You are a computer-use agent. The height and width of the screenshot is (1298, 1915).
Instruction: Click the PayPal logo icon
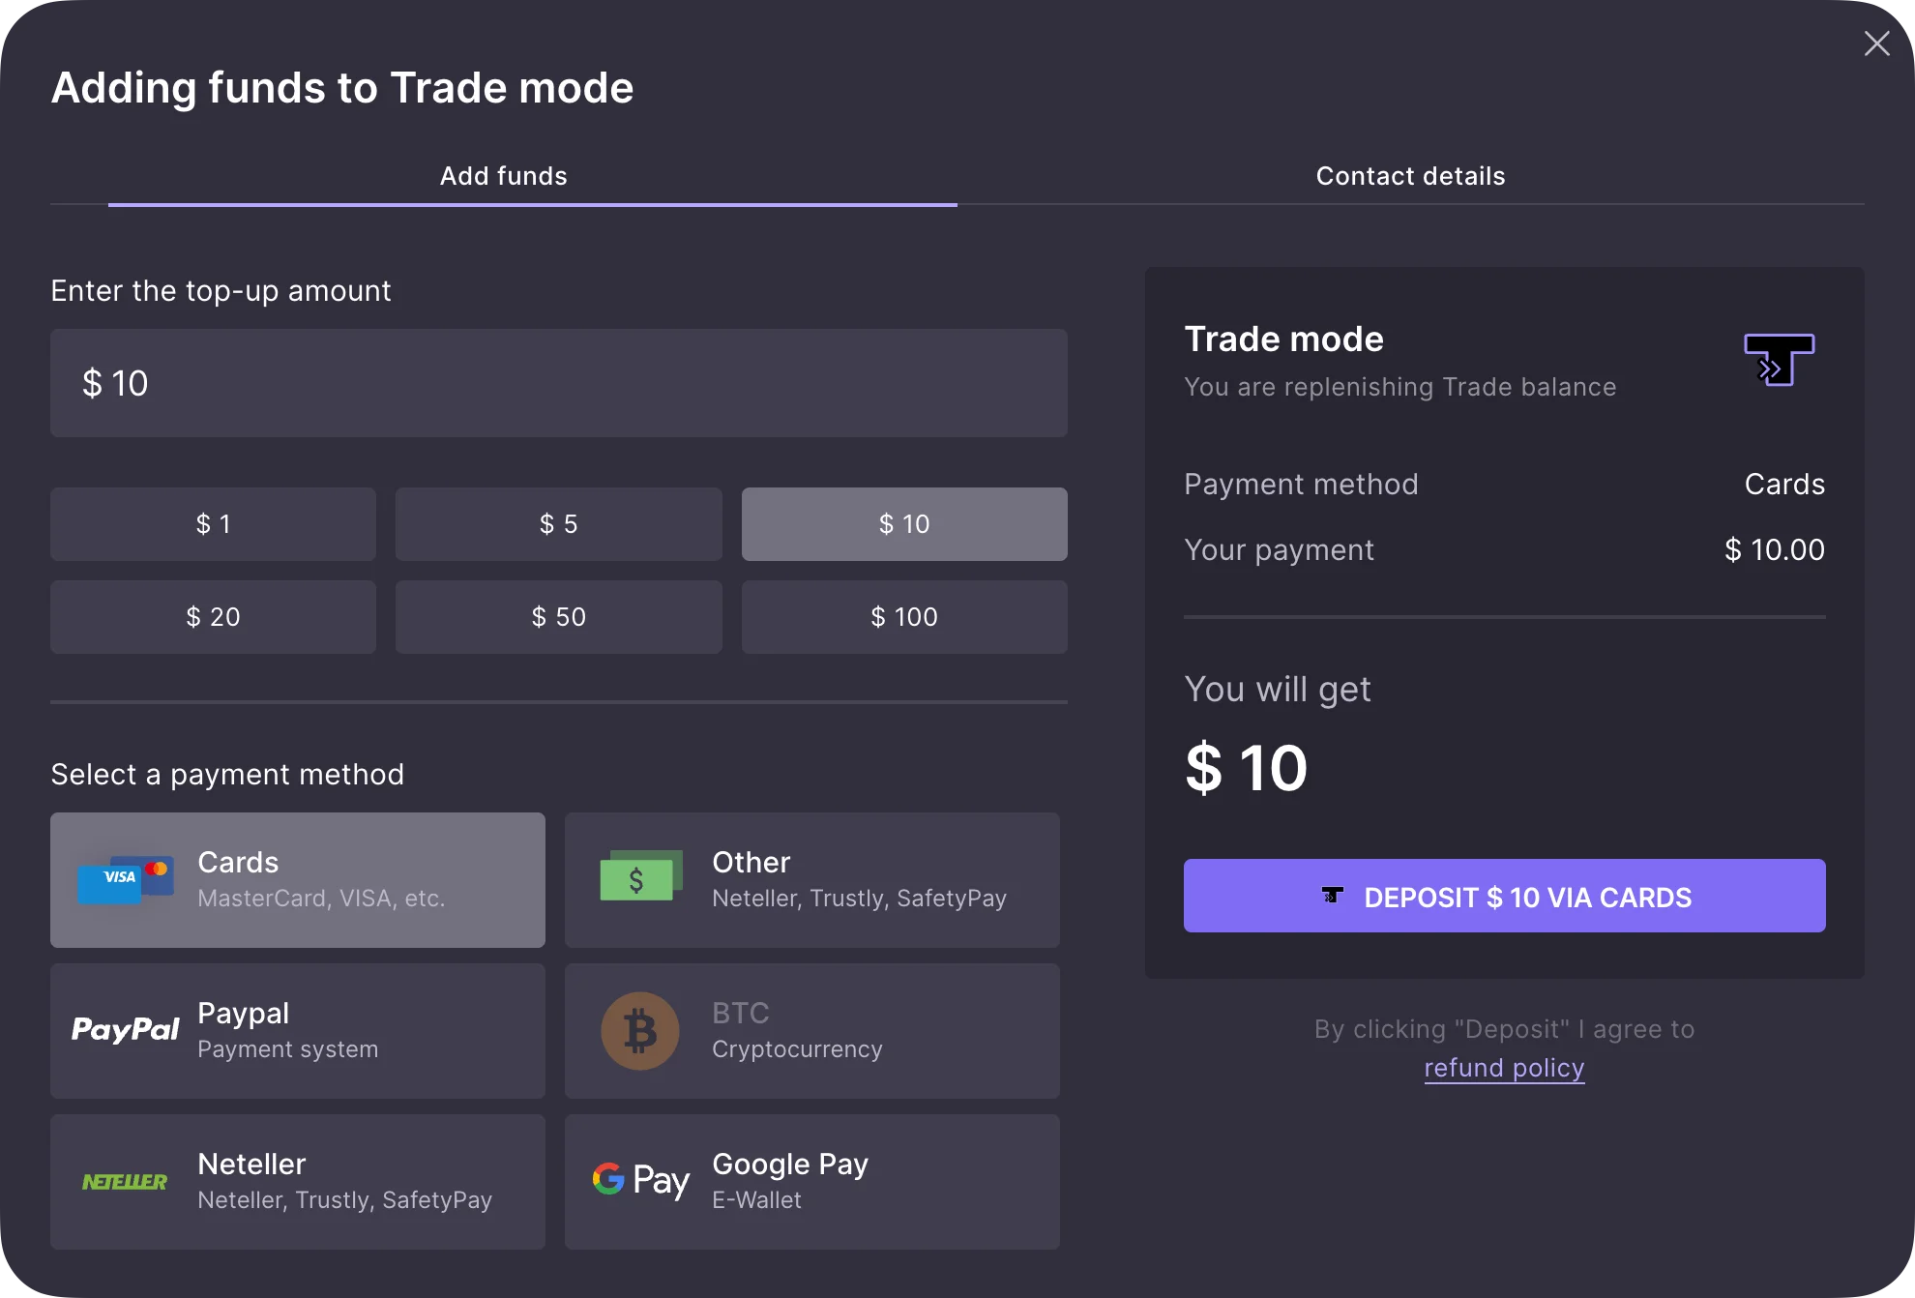click(x=126, y=1030)
